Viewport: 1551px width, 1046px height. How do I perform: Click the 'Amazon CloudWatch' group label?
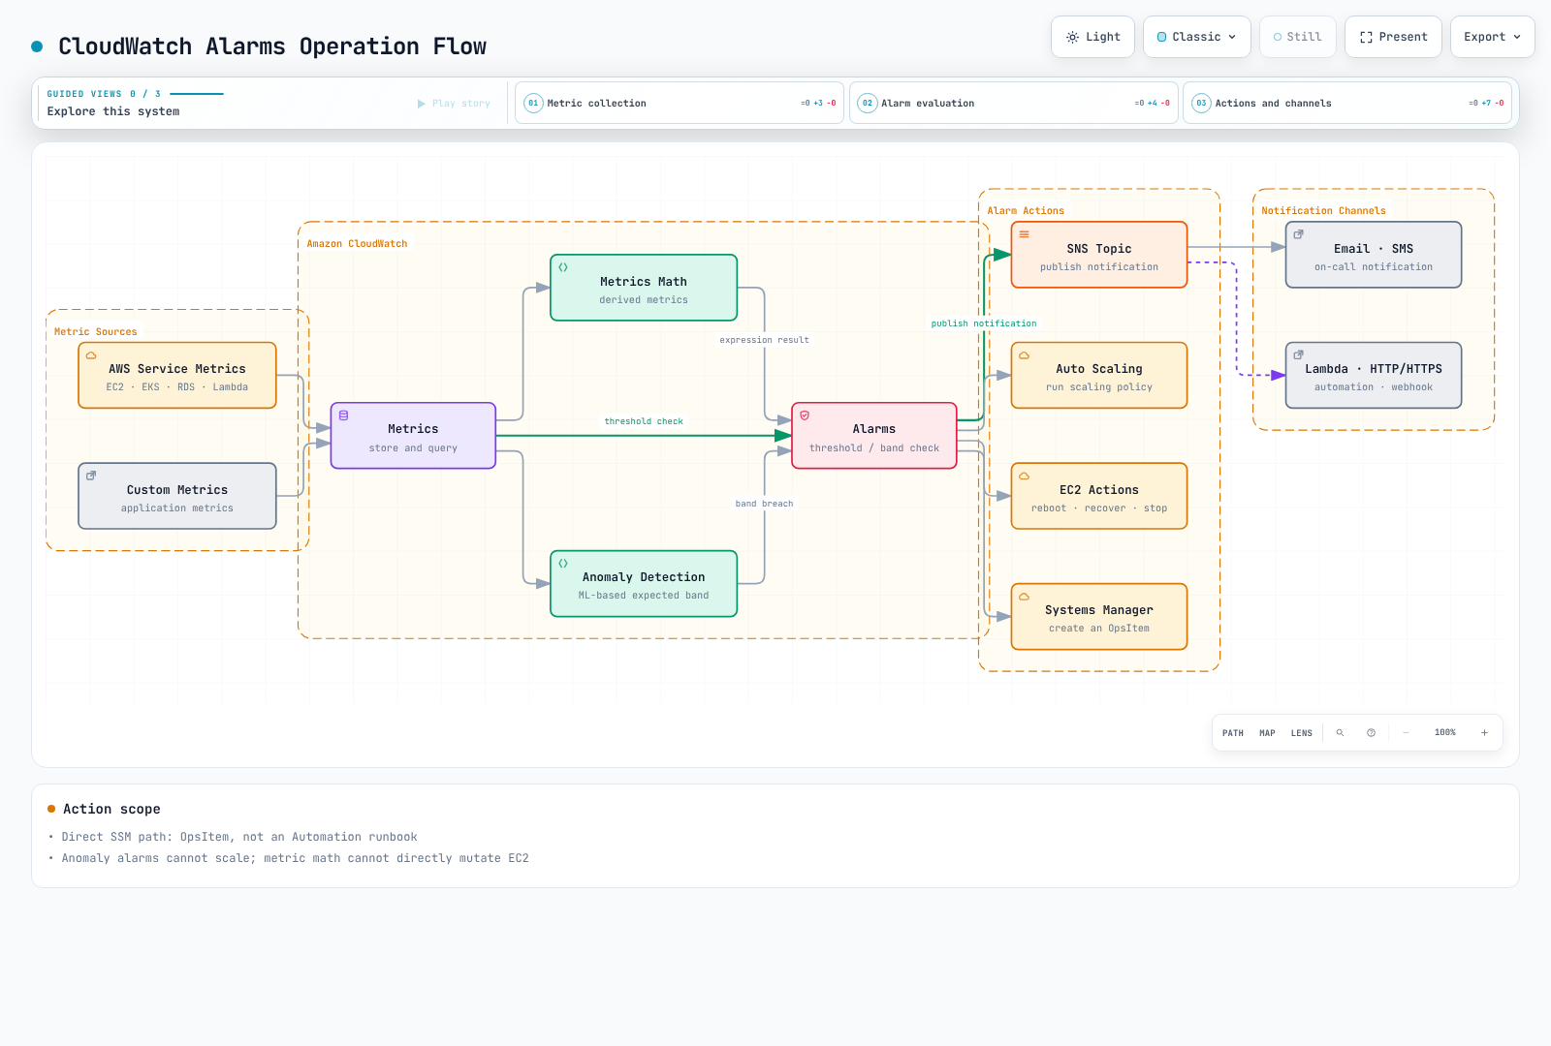357,244
